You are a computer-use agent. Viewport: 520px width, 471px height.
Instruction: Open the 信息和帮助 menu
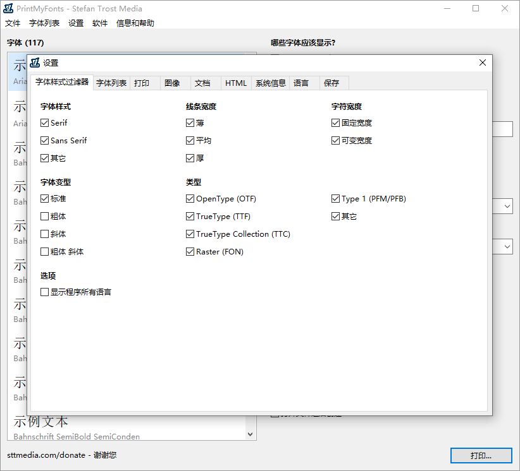click(x=135, y=23)
